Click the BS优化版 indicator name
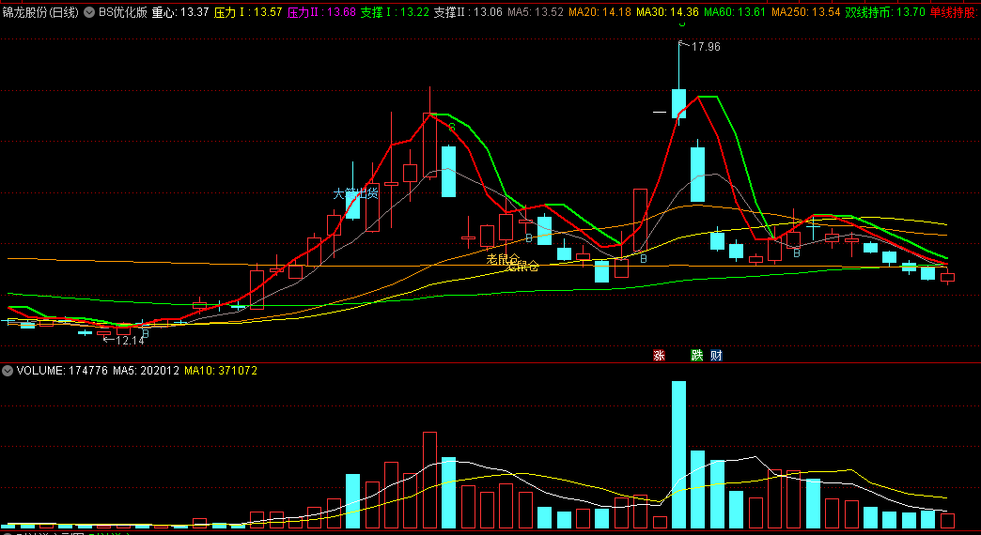Screen dimensions: 981x535 click(122, 12)
